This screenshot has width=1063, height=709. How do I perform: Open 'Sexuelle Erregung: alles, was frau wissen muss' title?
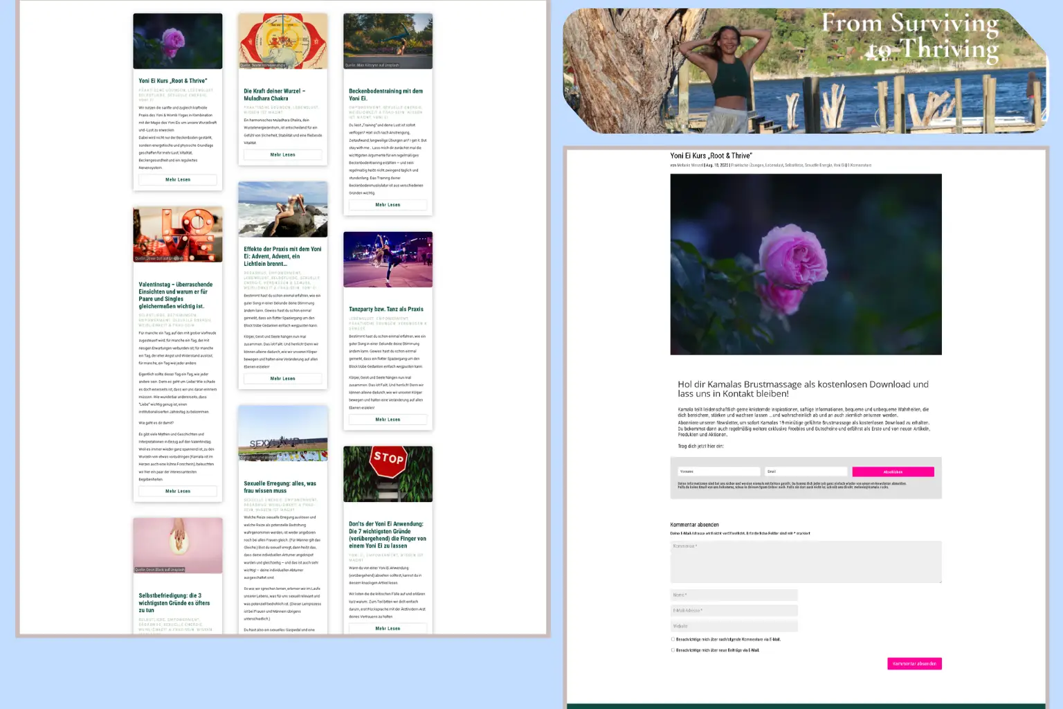point(280,487)
